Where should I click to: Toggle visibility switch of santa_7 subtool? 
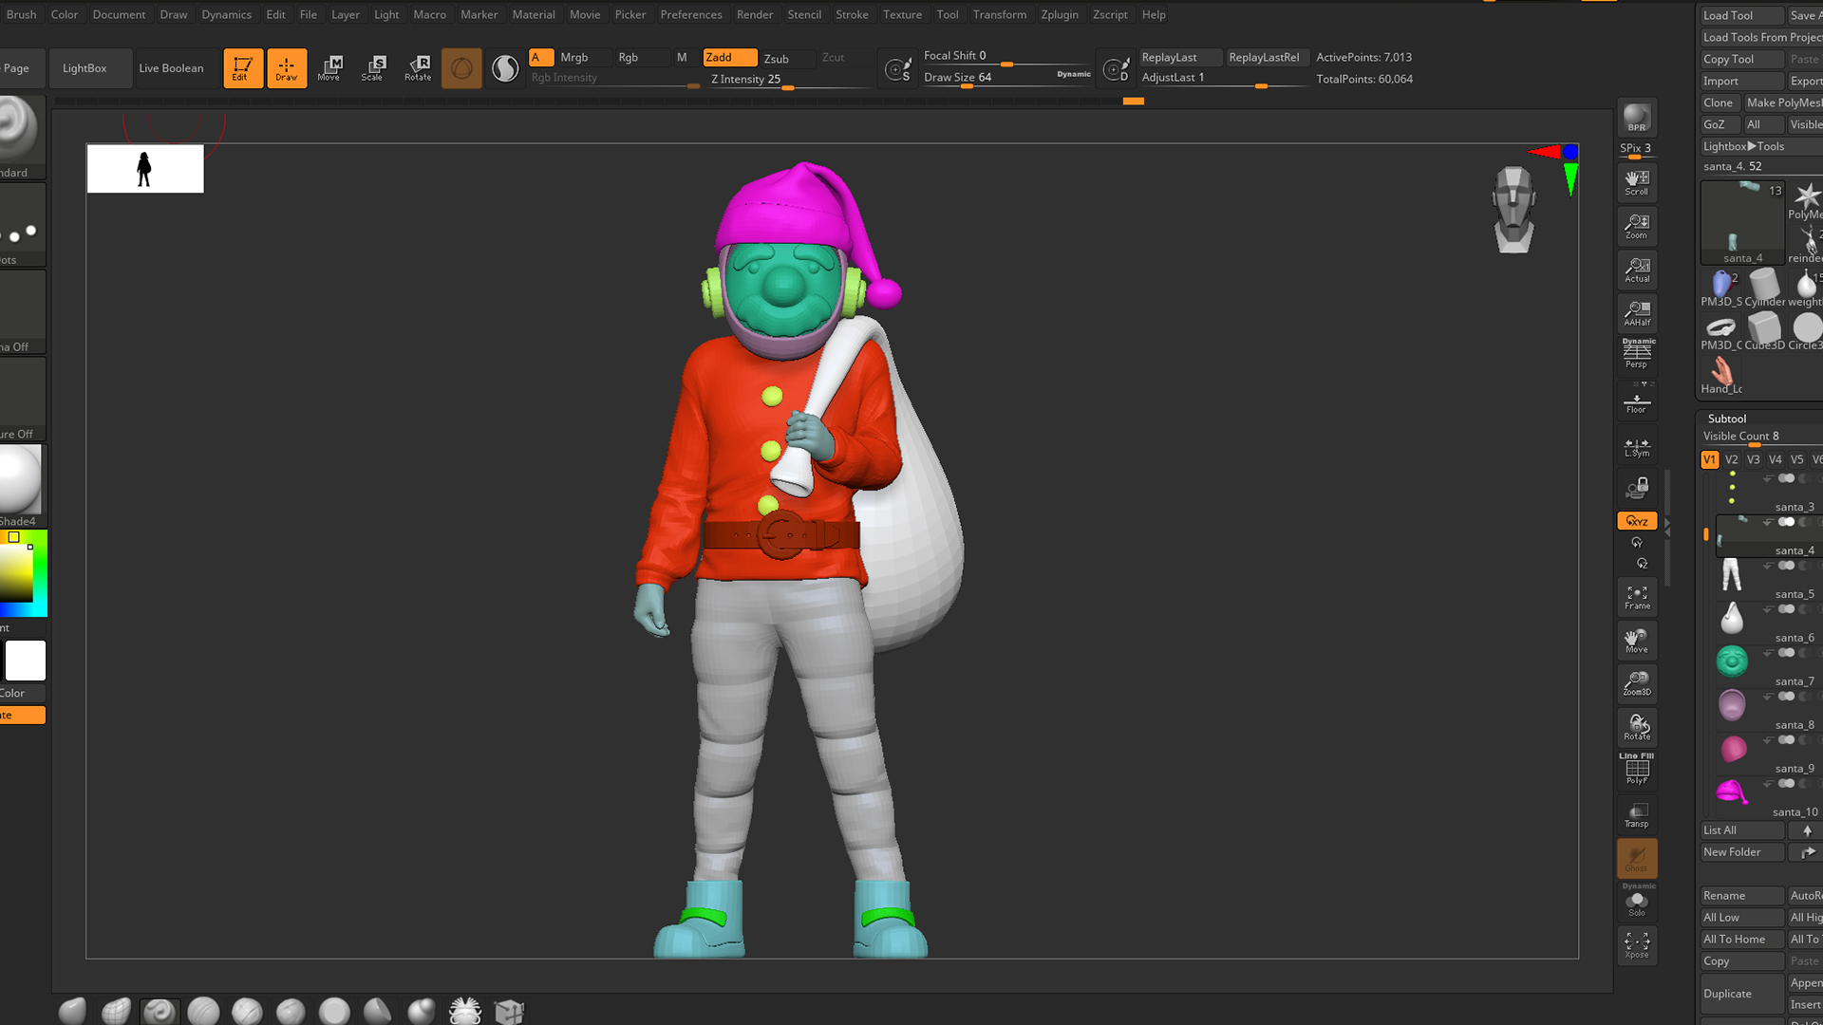pos(1786,653)
